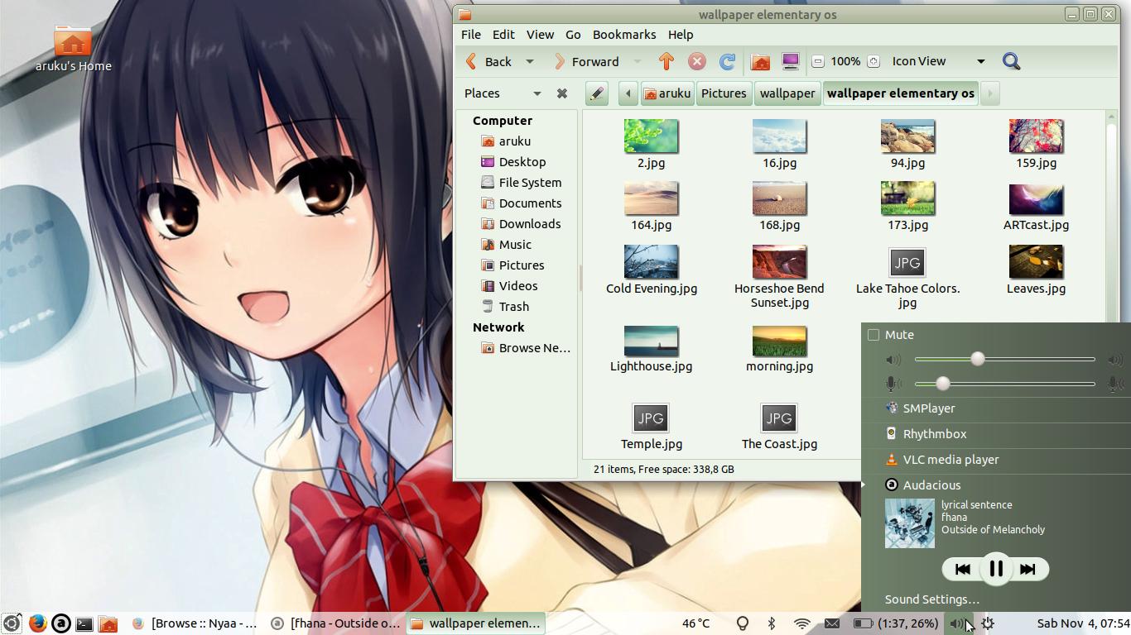The width and height of the screenshot is (1131, 635).
Task: Click the Forward navigation button
Action: pos(586,61)
